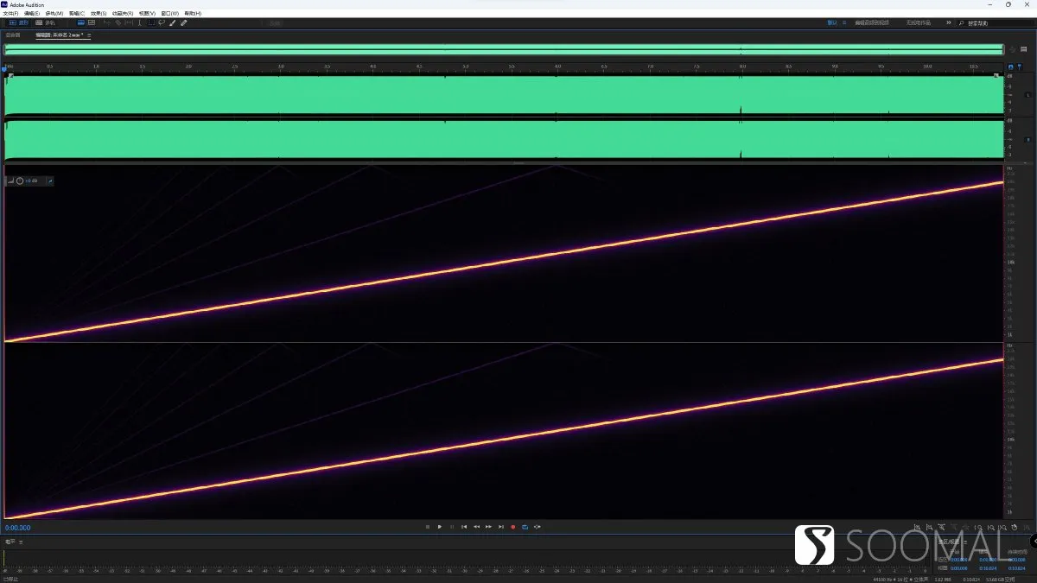Click the playhead marker at timeline start
This screenshot has width=1037, height=583.
coord(4,69)
